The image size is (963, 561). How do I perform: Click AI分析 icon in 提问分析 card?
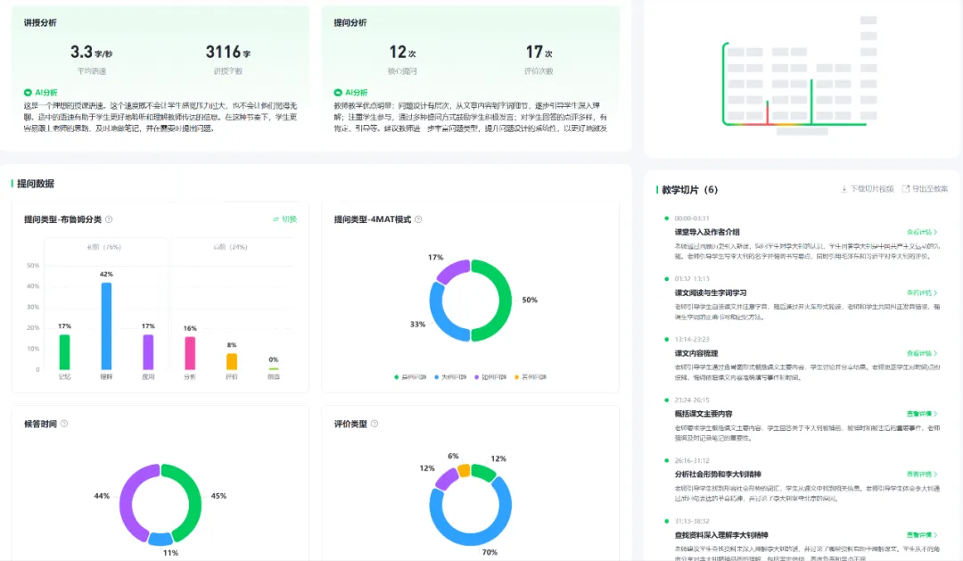coord(338,92)
